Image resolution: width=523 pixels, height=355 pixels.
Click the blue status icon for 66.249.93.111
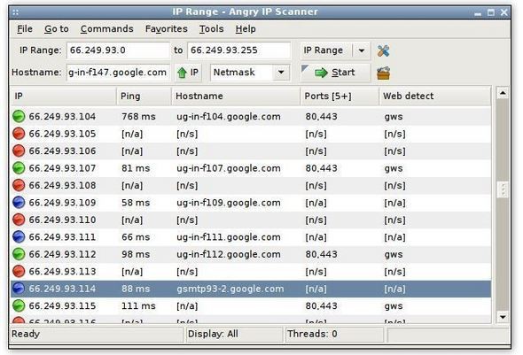point(19,236)
